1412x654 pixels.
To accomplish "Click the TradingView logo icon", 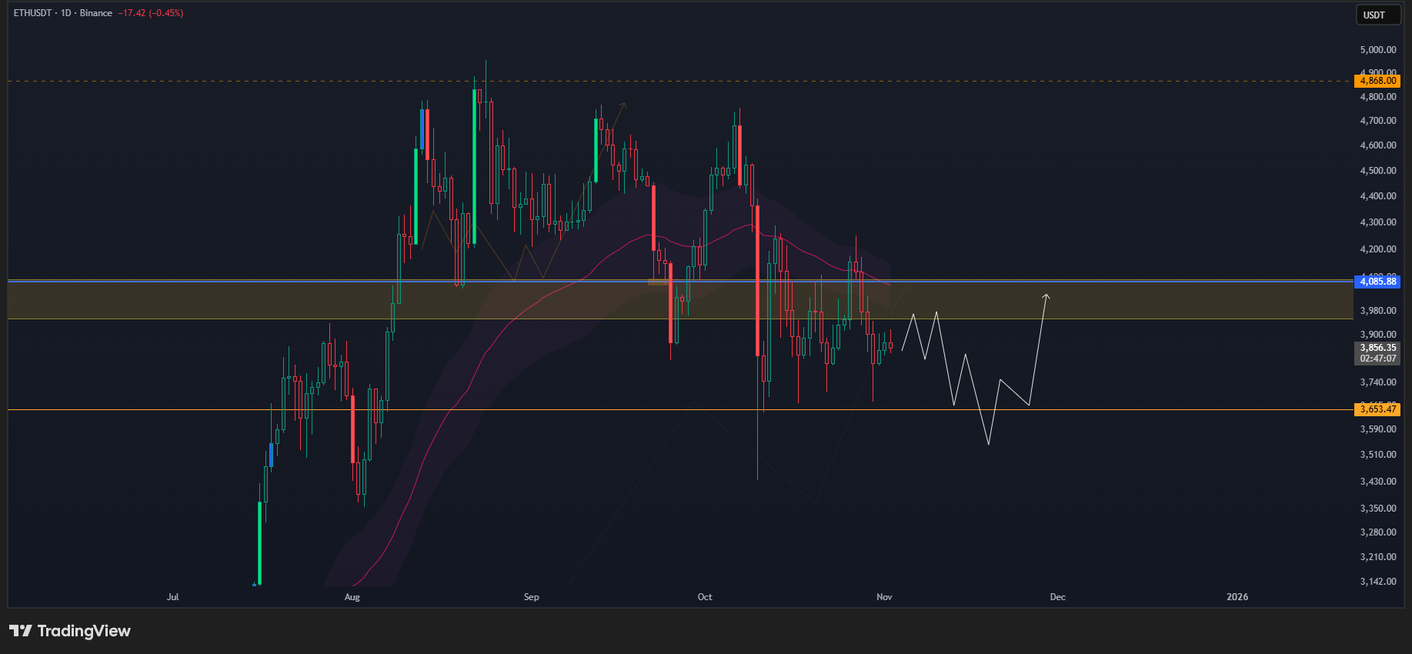I will [21, 631].
